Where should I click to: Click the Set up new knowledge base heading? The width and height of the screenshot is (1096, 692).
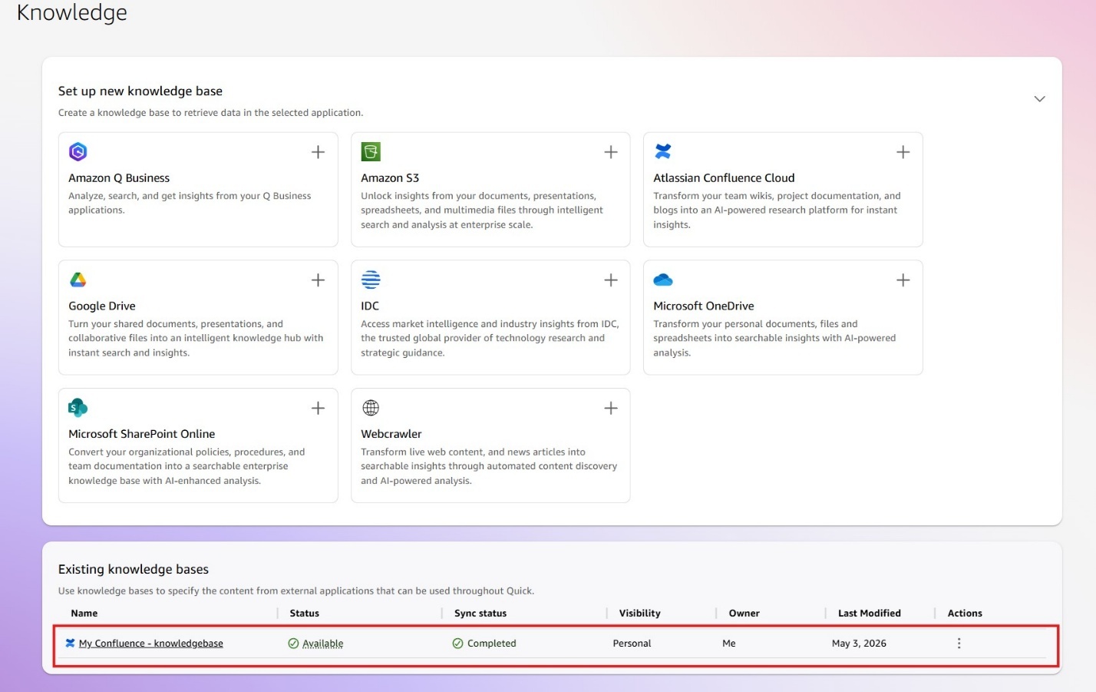(x=140, y=91)
